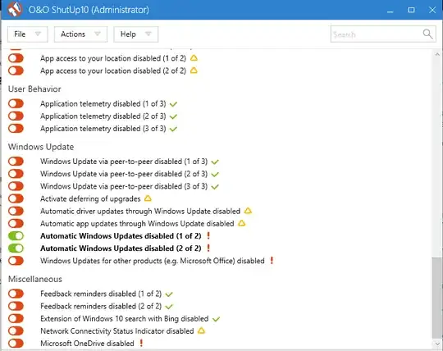The height and width of the screenshot is (351, 443).
Task: Toggle Network Connectivity Status Indicator switch
Action: coord(16,331)
